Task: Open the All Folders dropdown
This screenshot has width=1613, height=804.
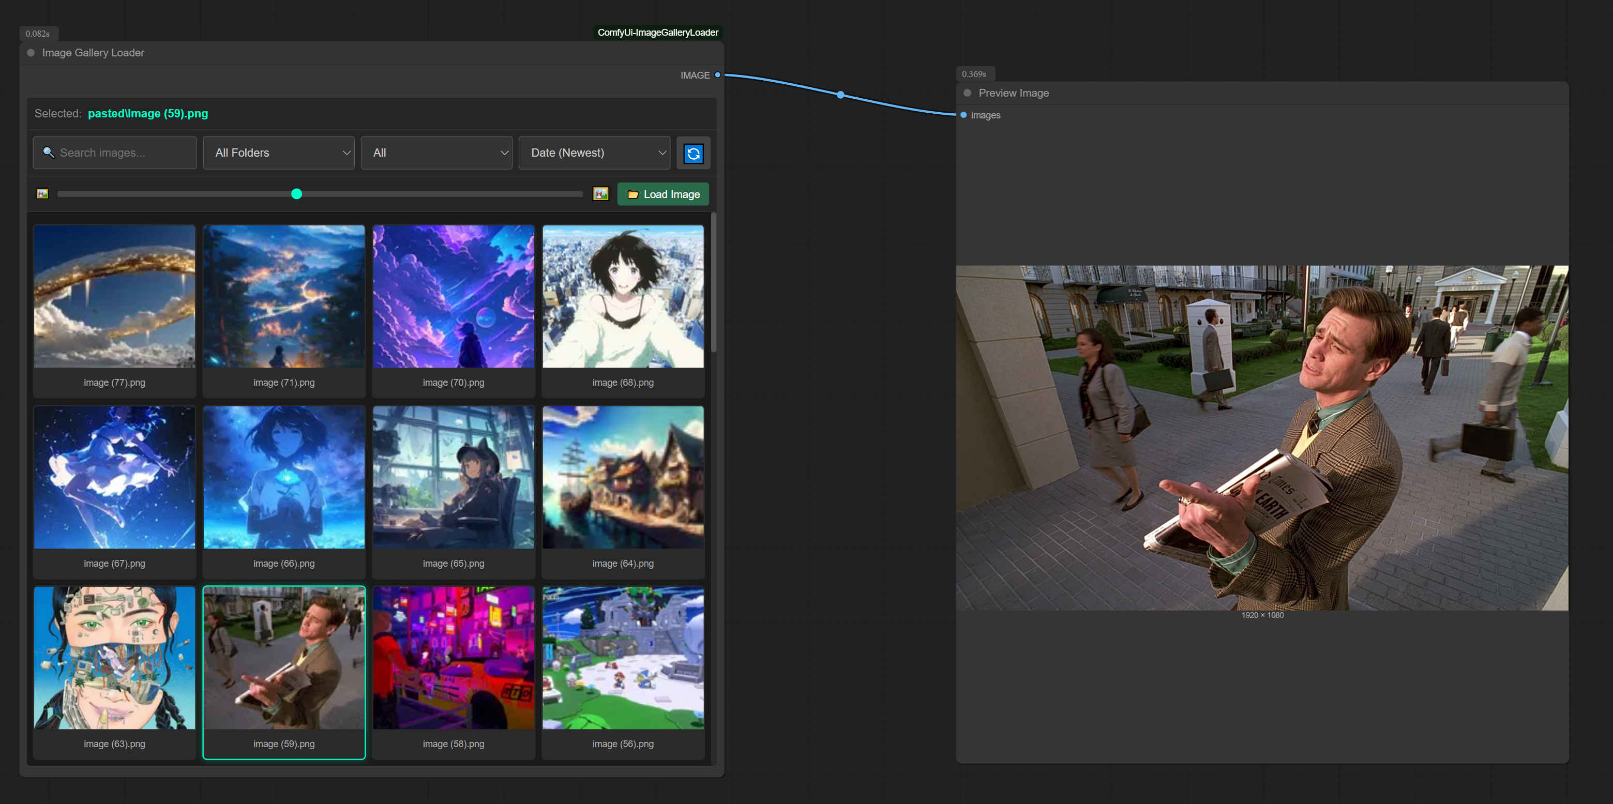Action: pyautogui.click(x=279, y=153)
